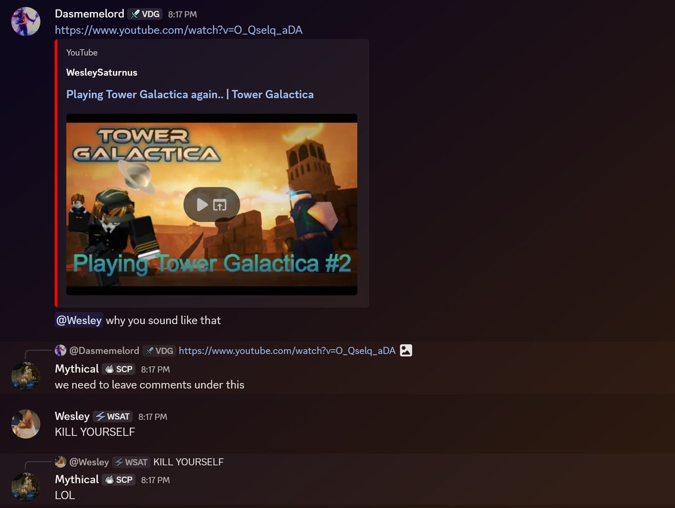Click the 'YouTube' provider label in embed
This screenshot has height=508, width=675.
[82, 52]
